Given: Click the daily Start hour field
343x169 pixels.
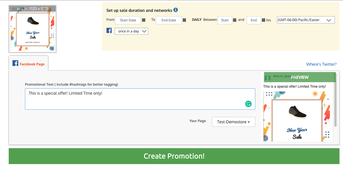Looking at the screenshot, I should 225,20.
